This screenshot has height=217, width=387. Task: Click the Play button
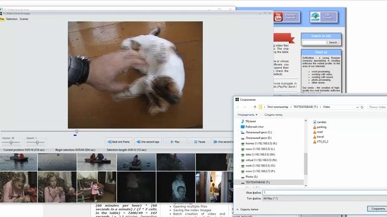175,142
